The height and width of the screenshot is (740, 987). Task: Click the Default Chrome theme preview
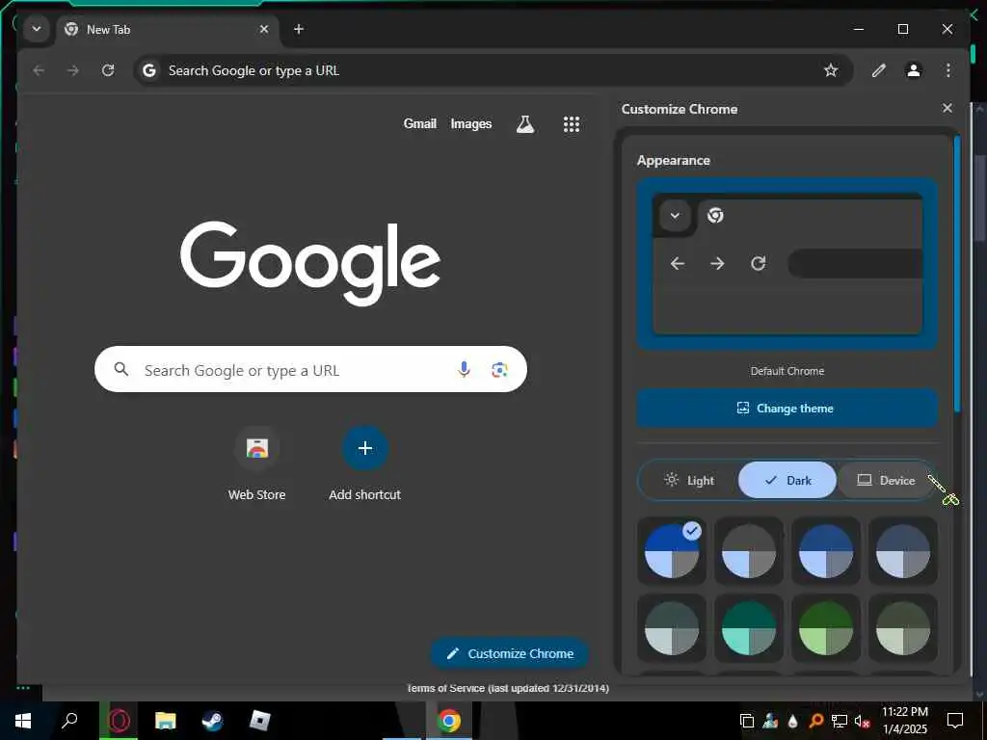pos(787,264)
